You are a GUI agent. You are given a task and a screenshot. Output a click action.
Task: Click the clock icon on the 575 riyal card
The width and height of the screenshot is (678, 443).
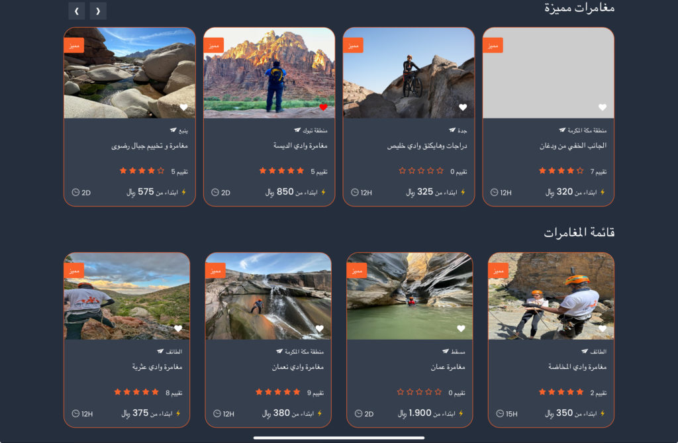click(75, 192)
